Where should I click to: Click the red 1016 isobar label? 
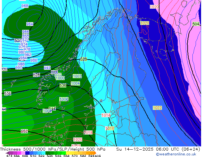coord(110,128)
